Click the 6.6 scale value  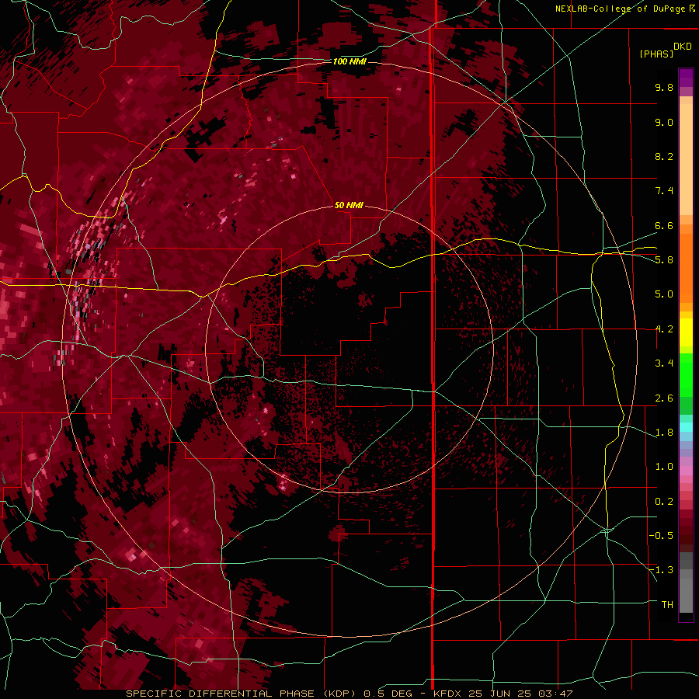(664, 225)
